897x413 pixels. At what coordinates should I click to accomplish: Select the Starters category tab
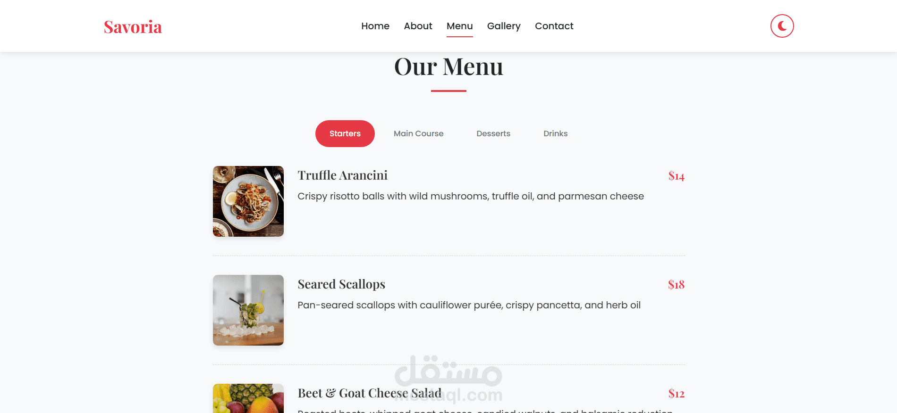pyautogui.click(x=345, y=133)
